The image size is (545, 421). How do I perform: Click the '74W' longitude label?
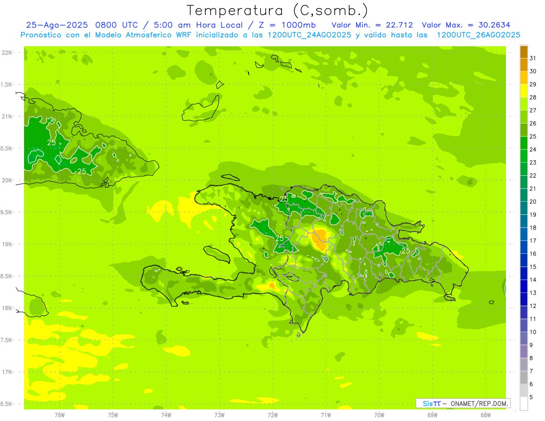pos(166,415)
